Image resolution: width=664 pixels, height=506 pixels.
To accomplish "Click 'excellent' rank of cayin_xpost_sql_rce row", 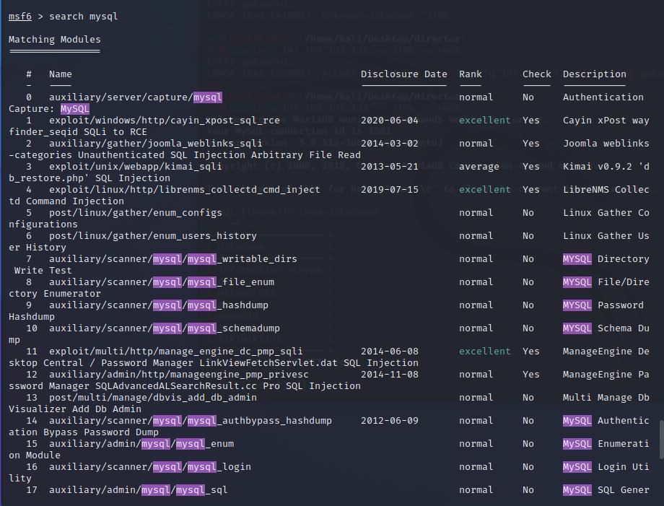I will pos(485,121).
